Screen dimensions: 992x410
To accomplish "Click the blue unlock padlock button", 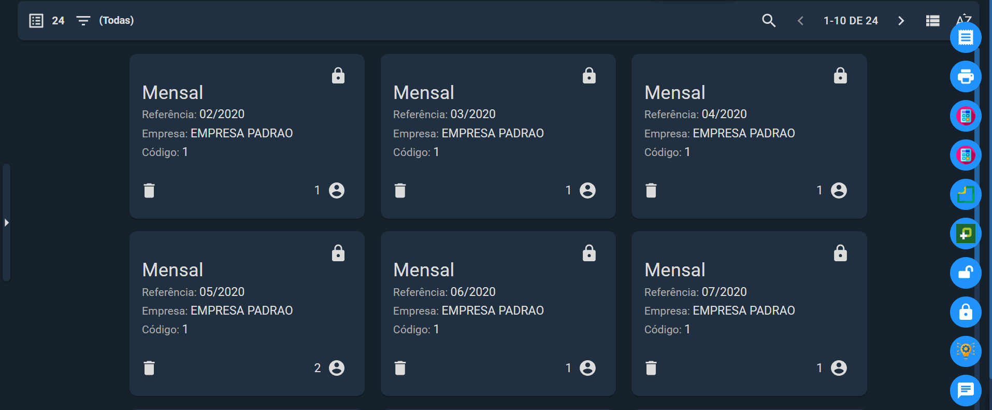I will 966,273.
